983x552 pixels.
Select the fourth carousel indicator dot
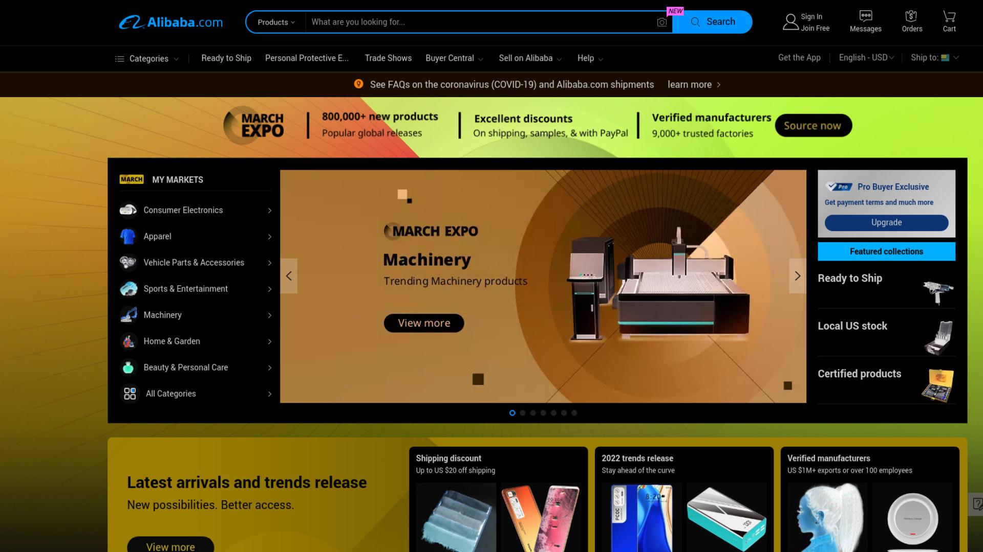coord(543,413)
